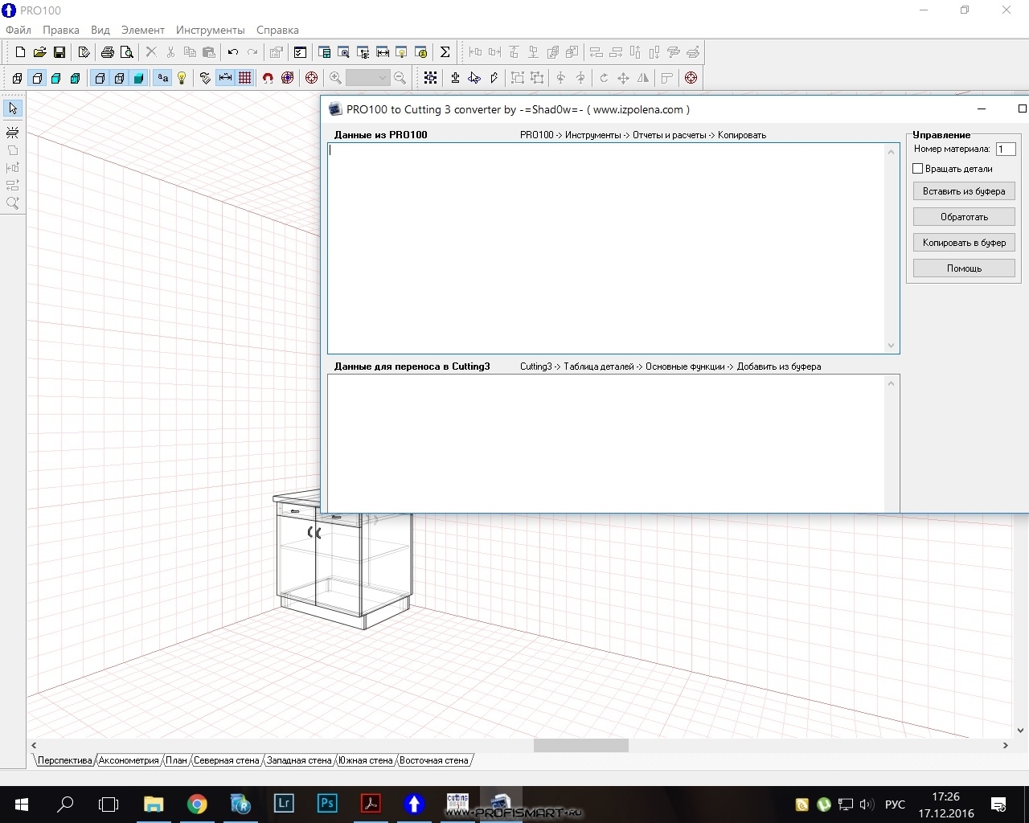Switch to the Западная стена tab
The height and width of the screenshot is (823, 1029).
click(x=299, y=760)
